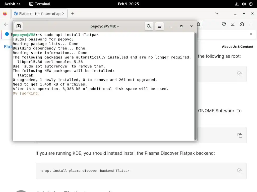The width and height of the screenshot is (257, 192).
Task: Expand the list all tabs chevron
Action: (x=217, y=13)
